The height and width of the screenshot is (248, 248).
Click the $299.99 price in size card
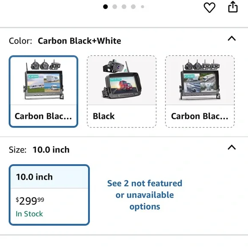click(x=30, y=201)
